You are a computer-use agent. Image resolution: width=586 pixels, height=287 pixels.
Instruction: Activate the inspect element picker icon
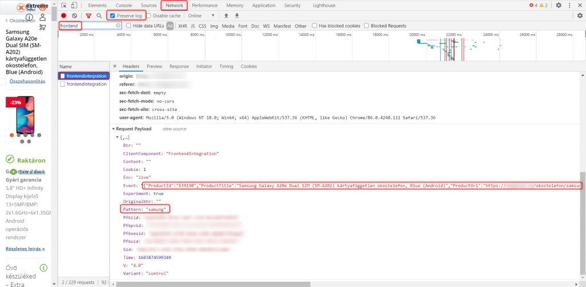pyautogui.click(x=64, y=5)
